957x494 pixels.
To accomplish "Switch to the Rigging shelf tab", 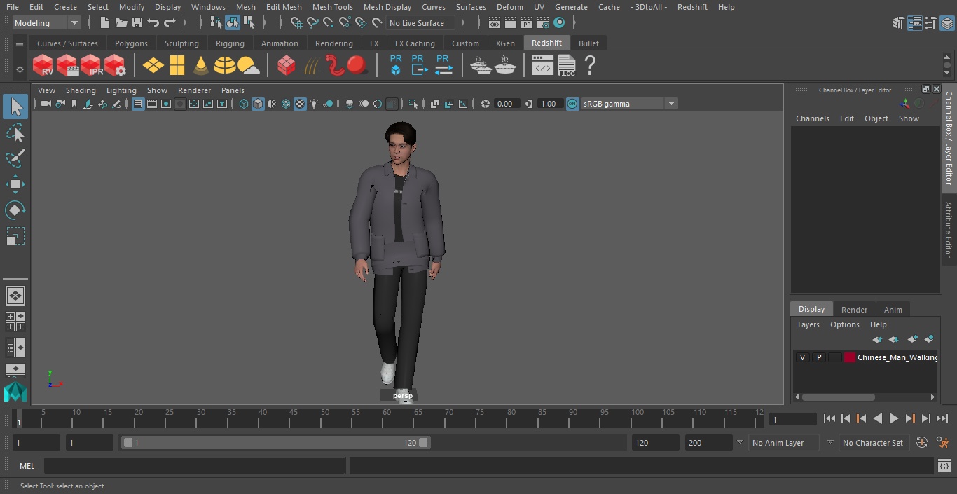I will click(230, 43).
